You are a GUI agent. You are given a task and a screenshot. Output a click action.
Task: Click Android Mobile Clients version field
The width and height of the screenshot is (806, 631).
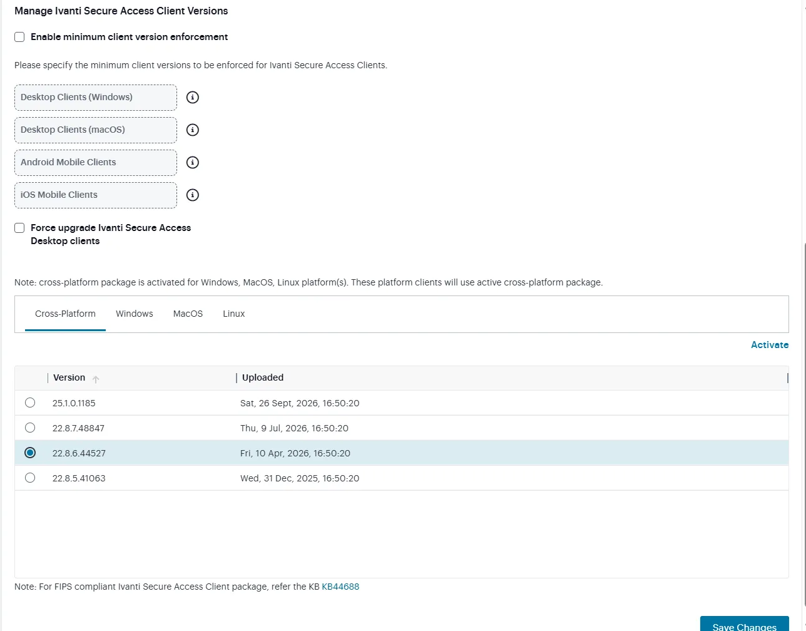(96, 163)
